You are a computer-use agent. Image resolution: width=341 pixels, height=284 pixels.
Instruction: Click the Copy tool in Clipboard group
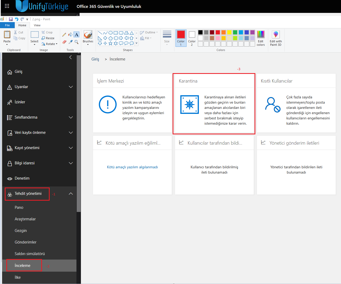[x=20, y=38]
